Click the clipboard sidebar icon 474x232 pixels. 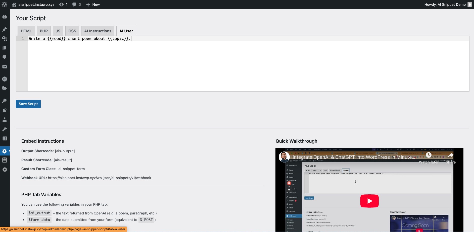coord(5,160)
